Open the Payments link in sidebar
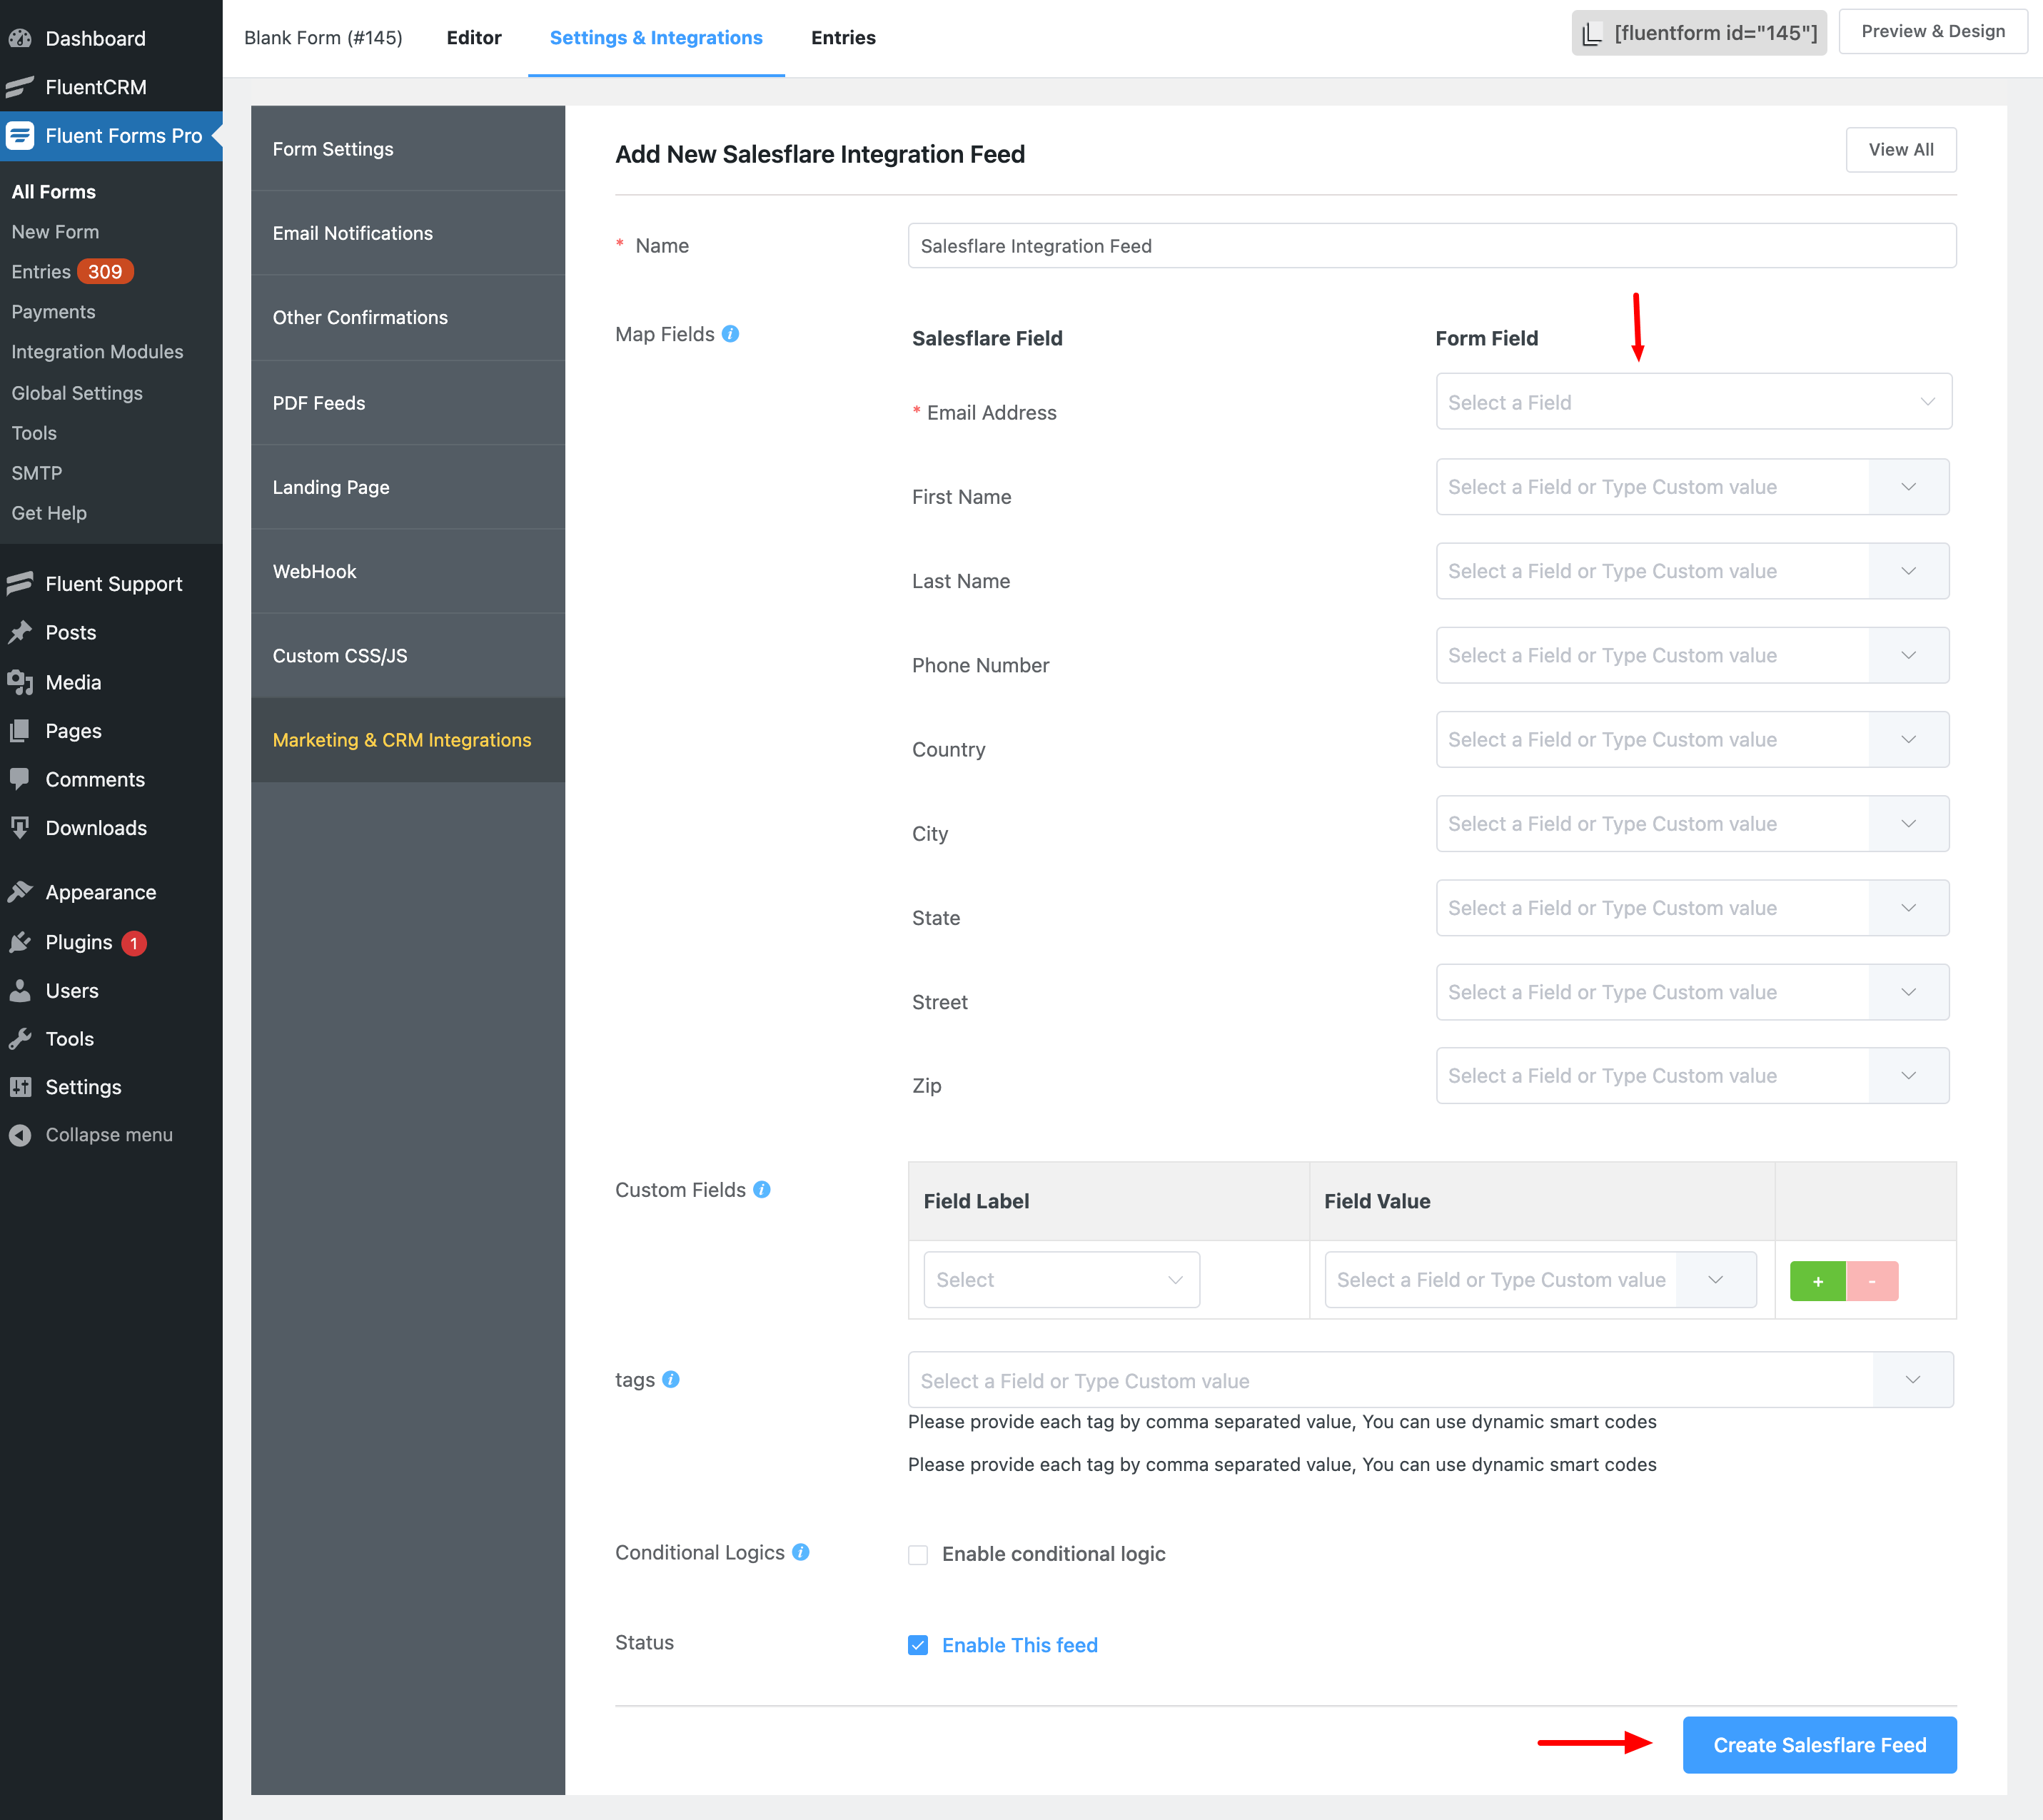2043x1820 pixels. pyautogui.click(x=53, y=312)
